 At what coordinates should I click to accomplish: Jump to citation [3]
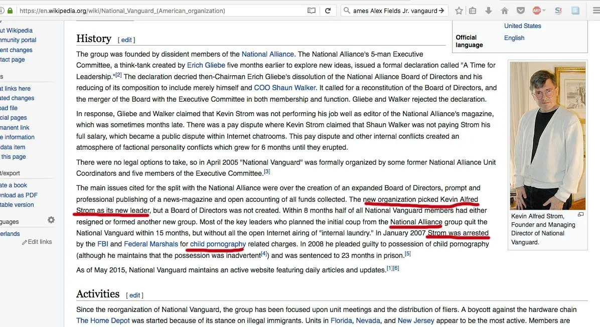click(267, 172)
